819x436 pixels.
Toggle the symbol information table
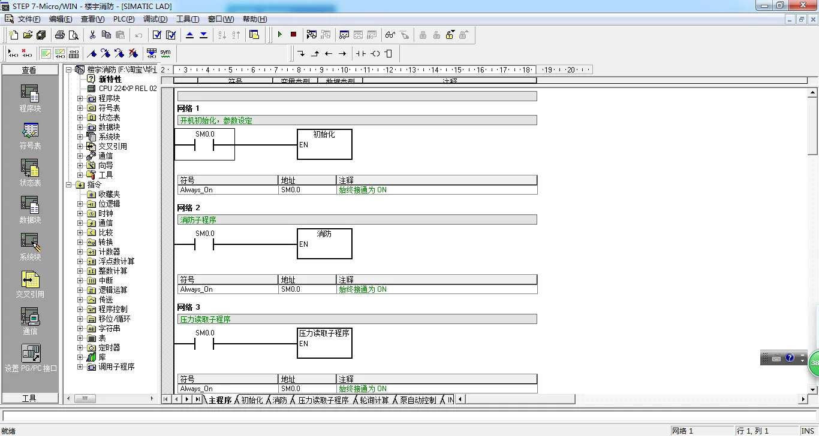pos(73,53)
